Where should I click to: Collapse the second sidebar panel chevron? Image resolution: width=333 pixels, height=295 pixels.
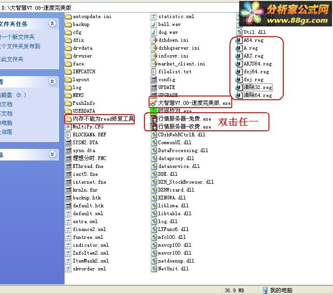52,81
